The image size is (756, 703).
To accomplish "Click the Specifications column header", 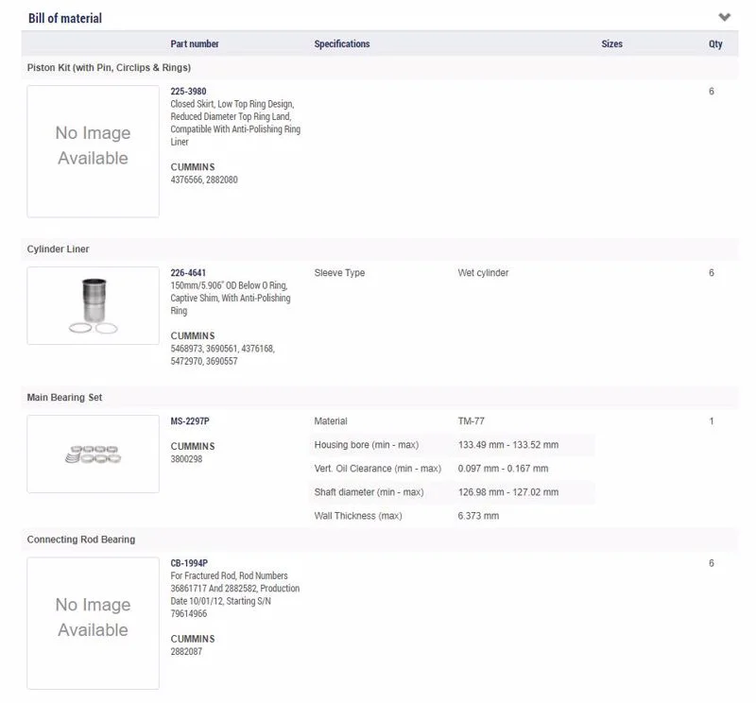I will 342,43.
